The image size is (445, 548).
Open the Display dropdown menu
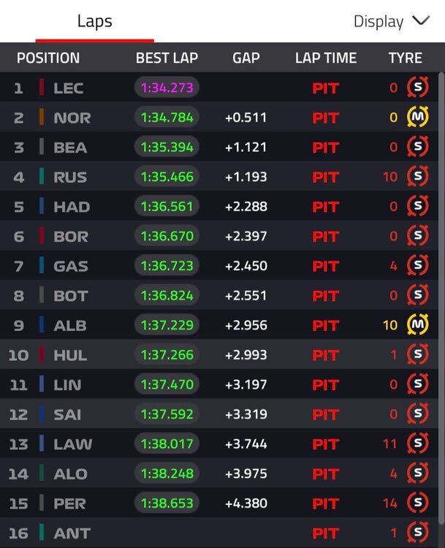391,21
